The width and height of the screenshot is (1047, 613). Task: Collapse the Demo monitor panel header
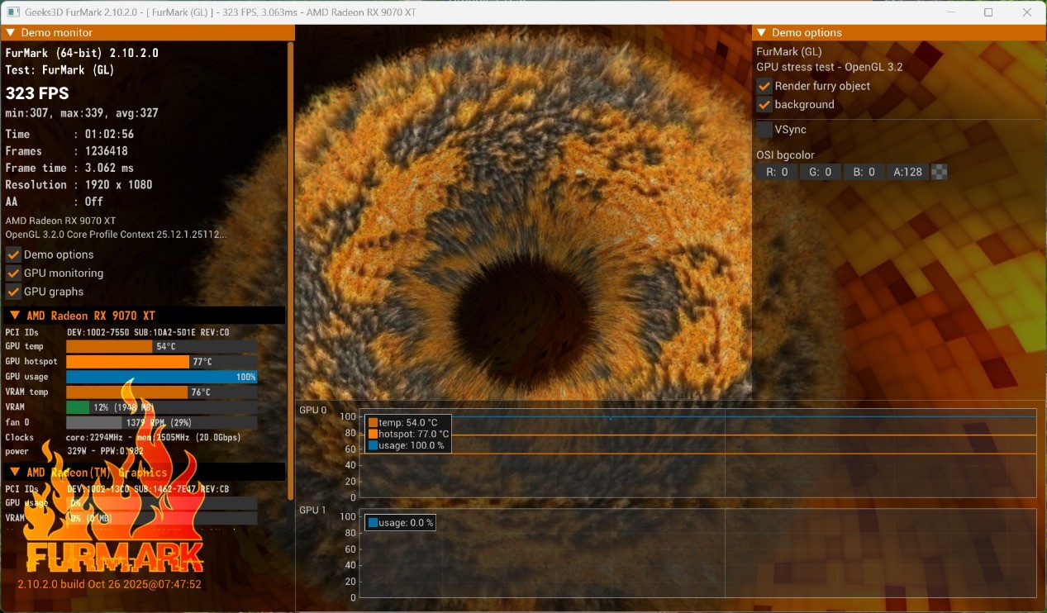point(11,33)
